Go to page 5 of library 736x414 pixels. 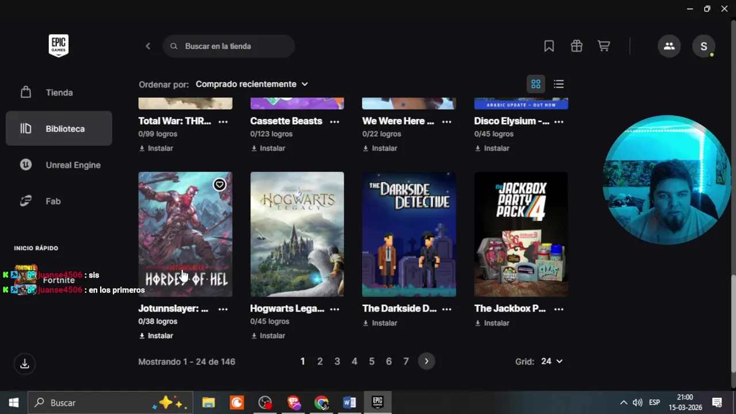(371, 362)
